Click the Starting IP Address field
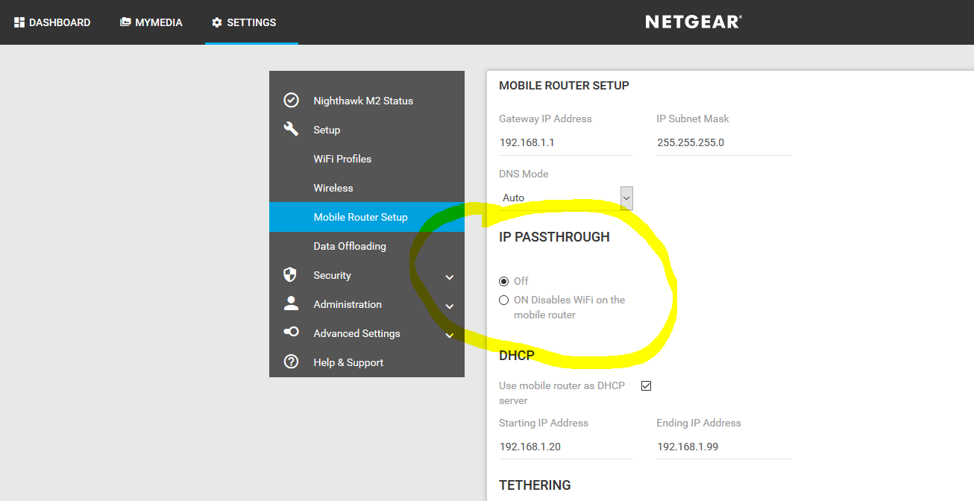Image resolution: width=974 pixels, height=501 pixels. [x=565, y=447]
